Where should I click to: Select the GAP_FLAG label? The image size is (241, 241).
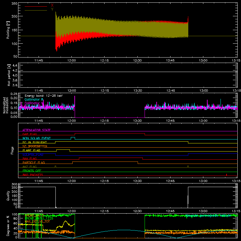tap(30, 134)
